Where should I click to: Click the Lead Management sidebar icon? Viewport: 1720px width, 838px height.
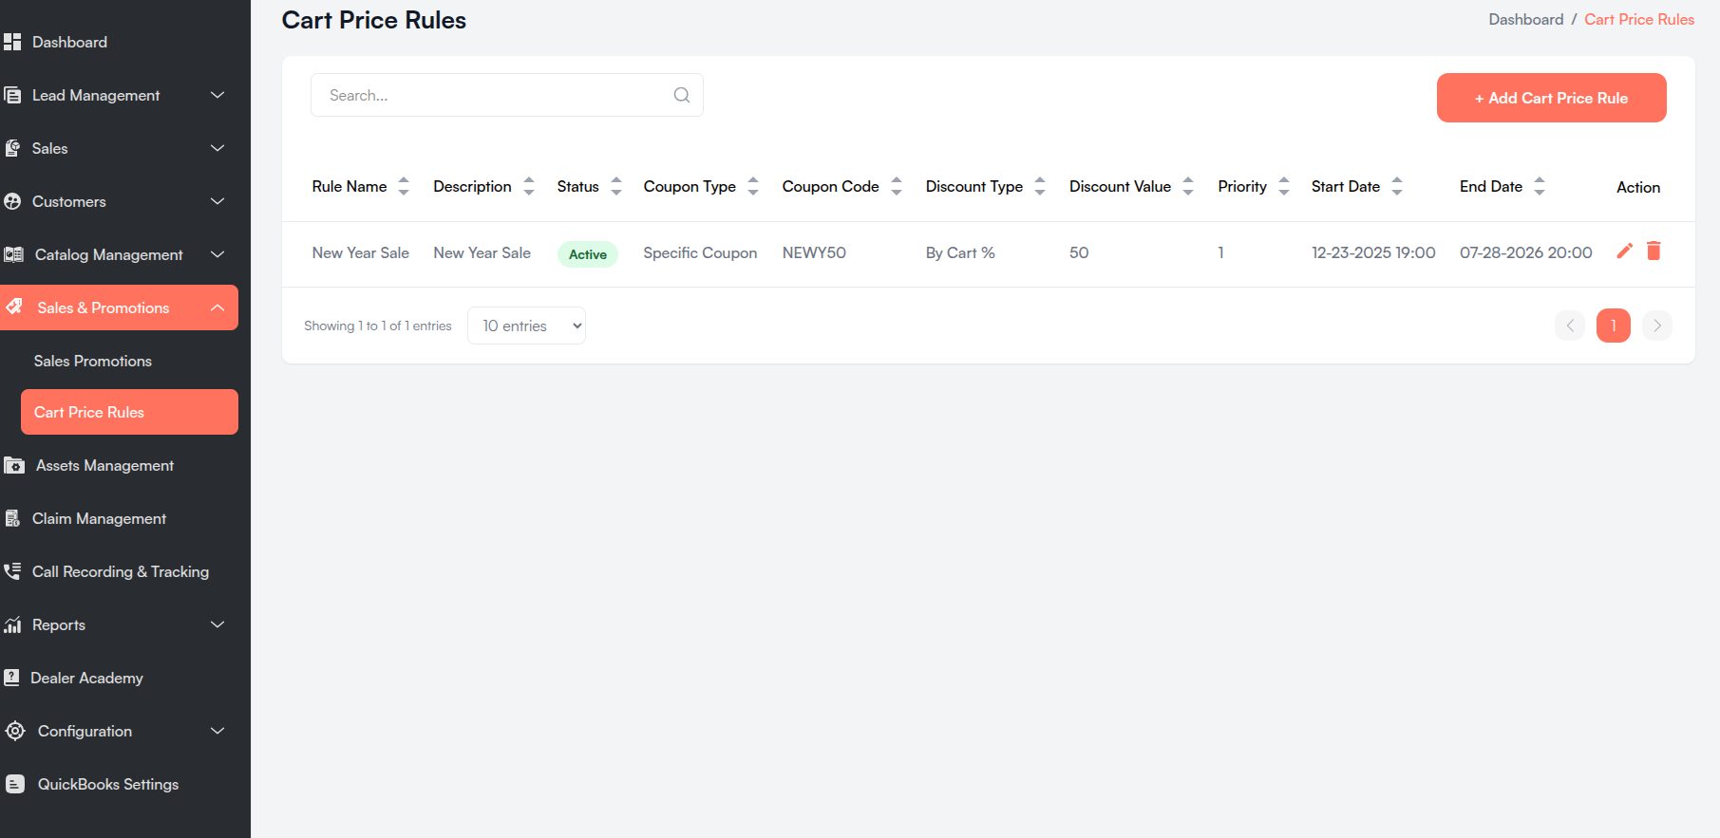12,95
